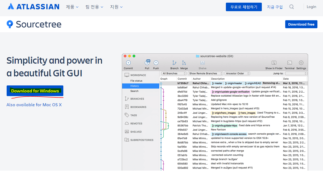
Task: Open the Jump to dropdown field
Action: click(x=296, y=73)
